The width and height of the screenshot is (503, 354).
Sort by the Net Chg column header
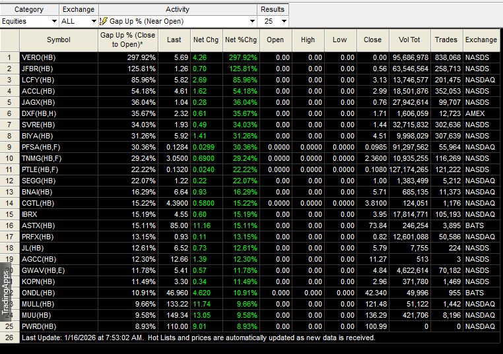206,40
